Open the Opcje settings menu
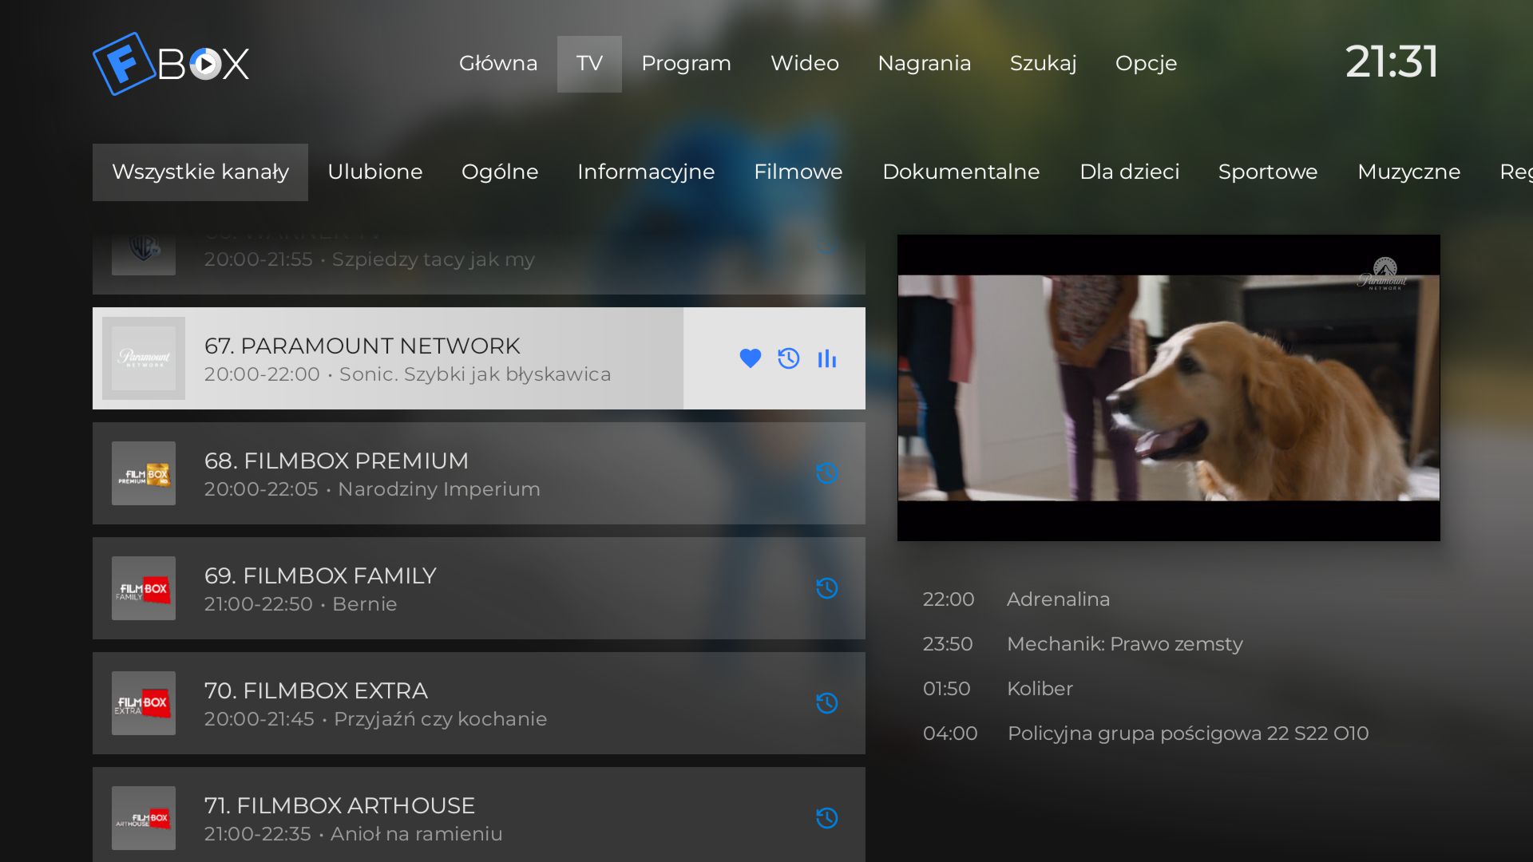Screen dimensions: 1533x862 click(1146, 63)
